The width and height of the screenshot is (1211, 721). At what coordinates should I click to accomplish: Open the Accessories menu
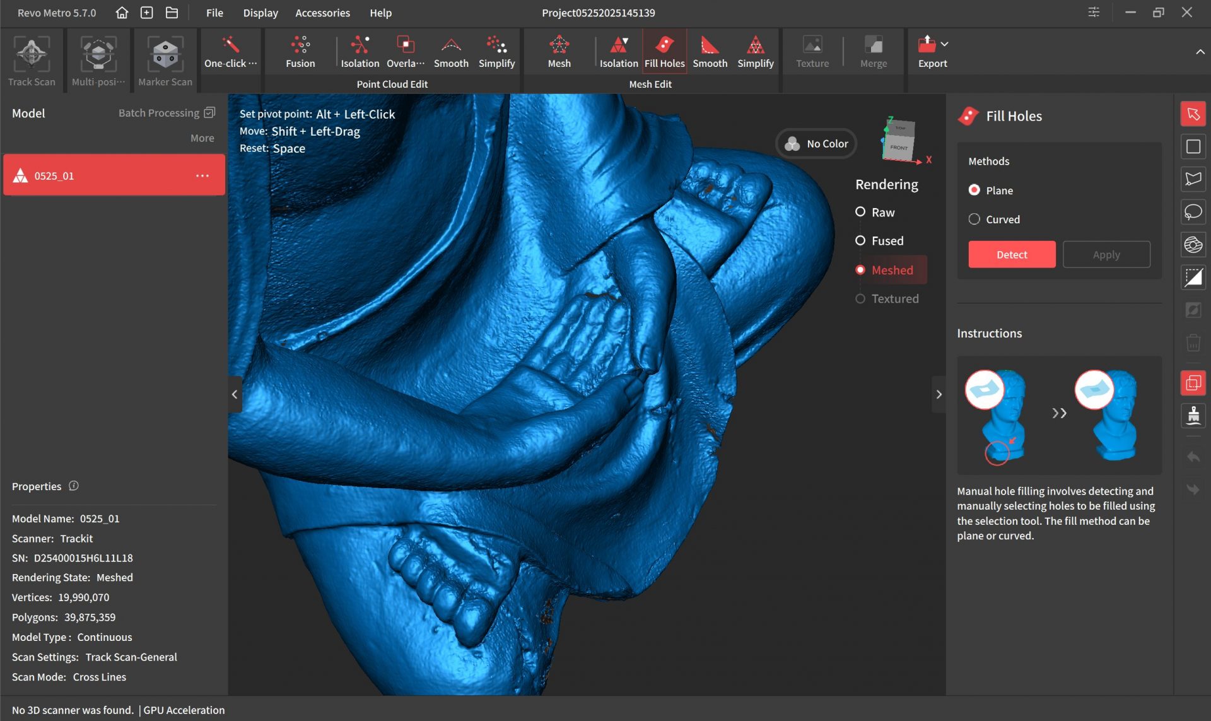322,13
